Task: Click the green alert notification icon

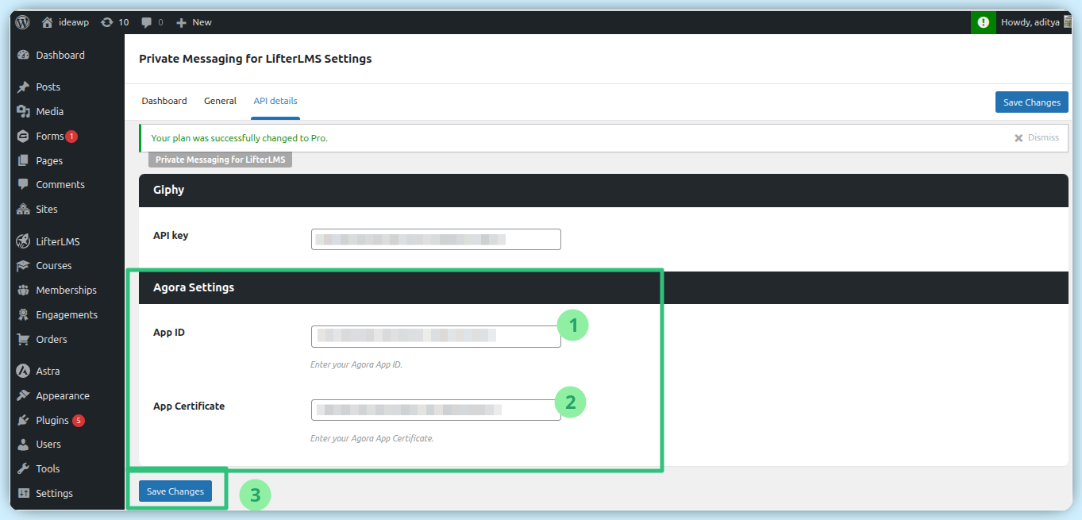Action: (x=984, y=22)
